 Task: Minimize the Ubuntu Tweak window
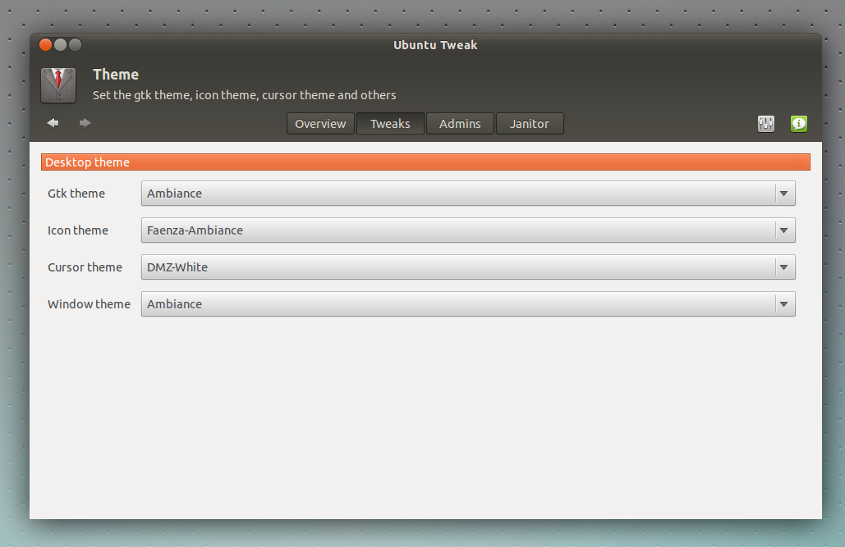click(61, 44)
